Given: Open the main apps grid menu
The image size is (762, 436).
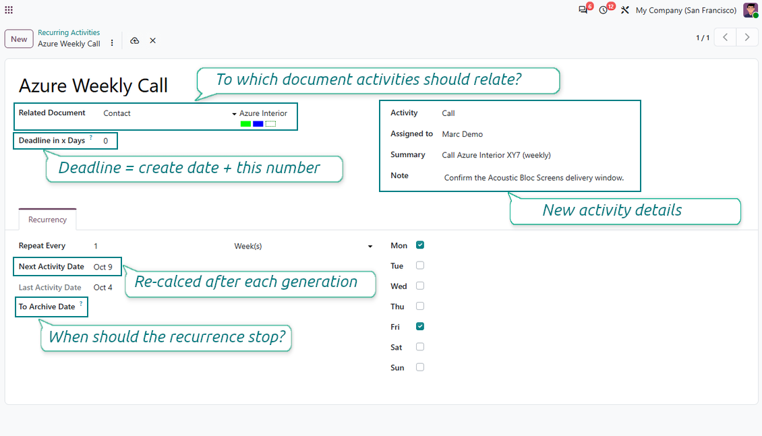Looking at the screenshot, I should point(9,9).
